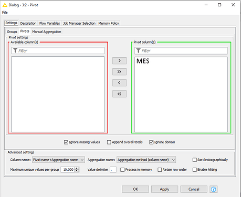Confirm the dialog with OK button

tap(135, 189)
